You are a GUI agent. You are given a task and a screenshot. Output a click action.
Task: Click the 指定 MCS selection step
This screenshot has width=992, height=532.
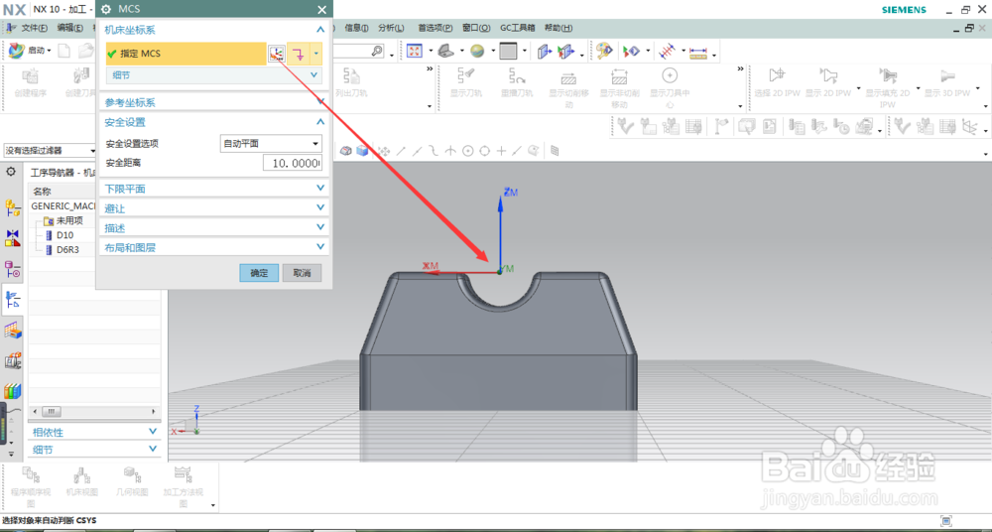[186, 54]
